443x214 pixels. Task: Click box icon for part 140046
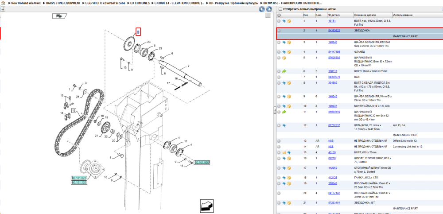tap(289, 43)
